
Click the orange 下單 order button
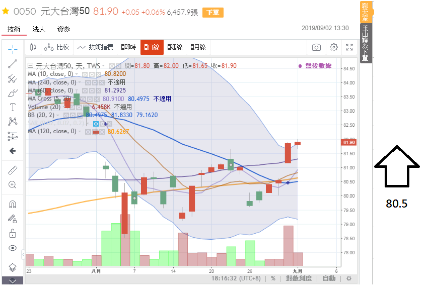[x=213, y=13]
